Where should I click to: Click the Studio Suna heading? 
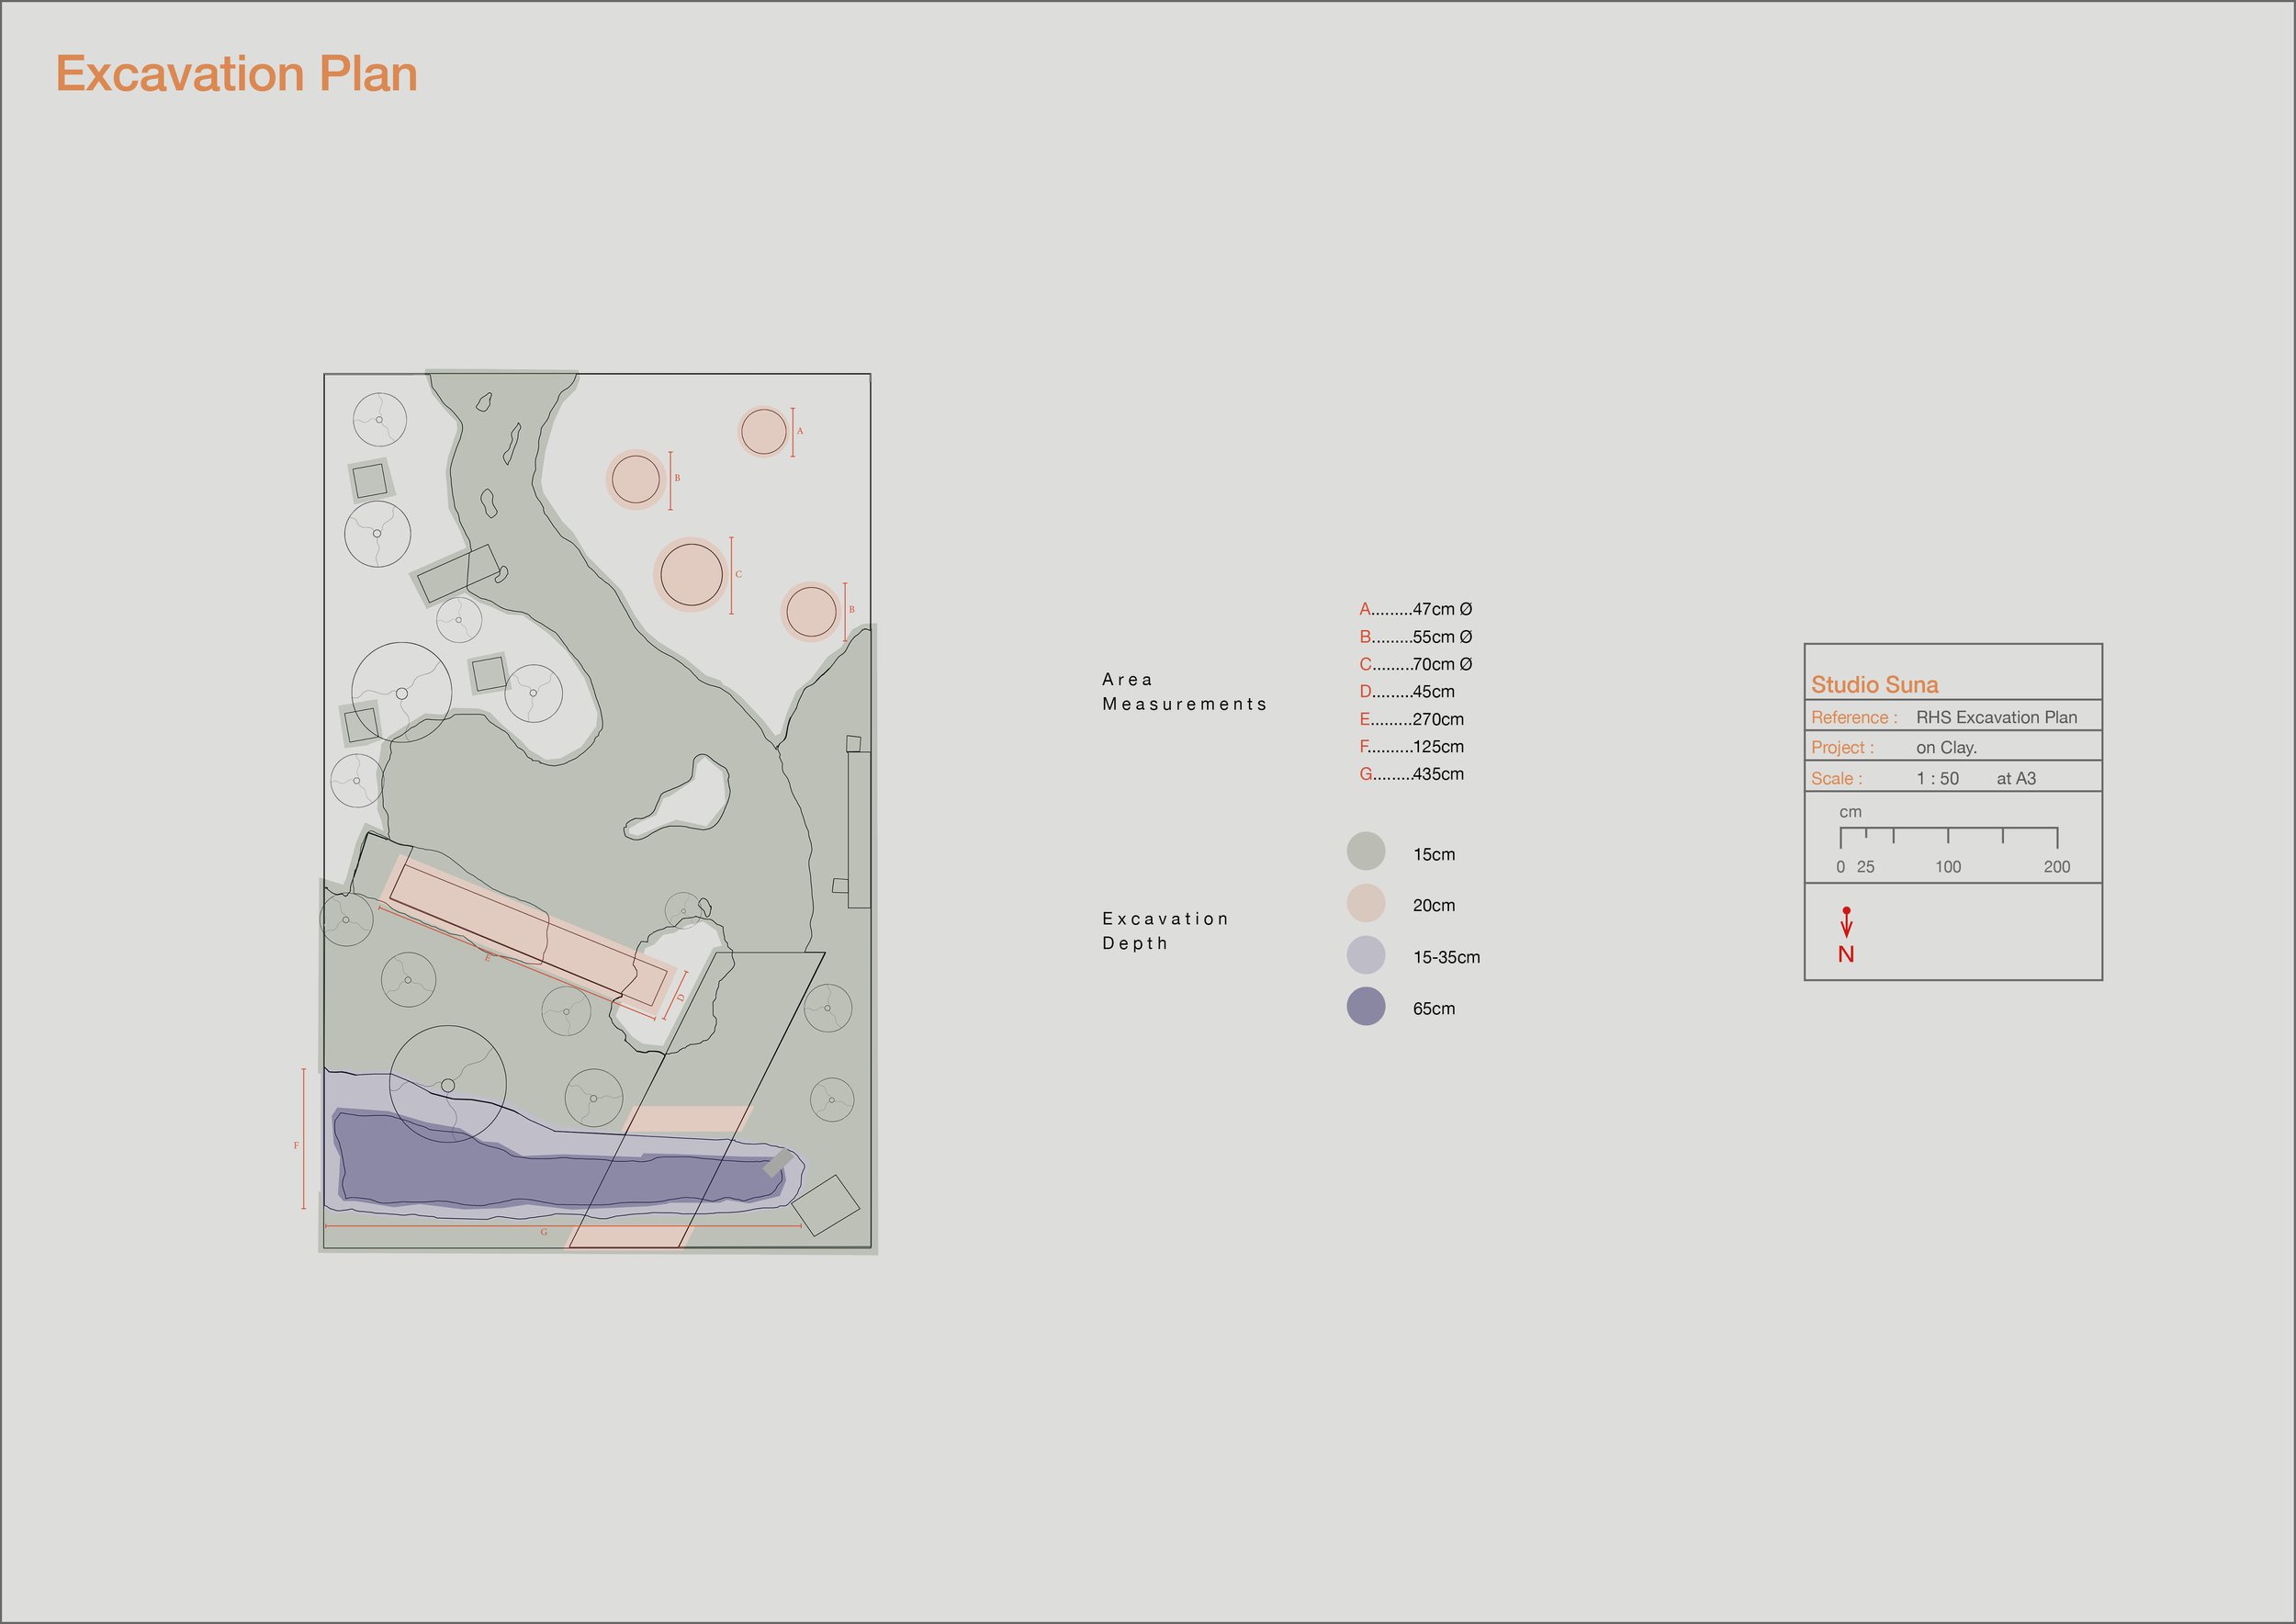point(1874,685)
